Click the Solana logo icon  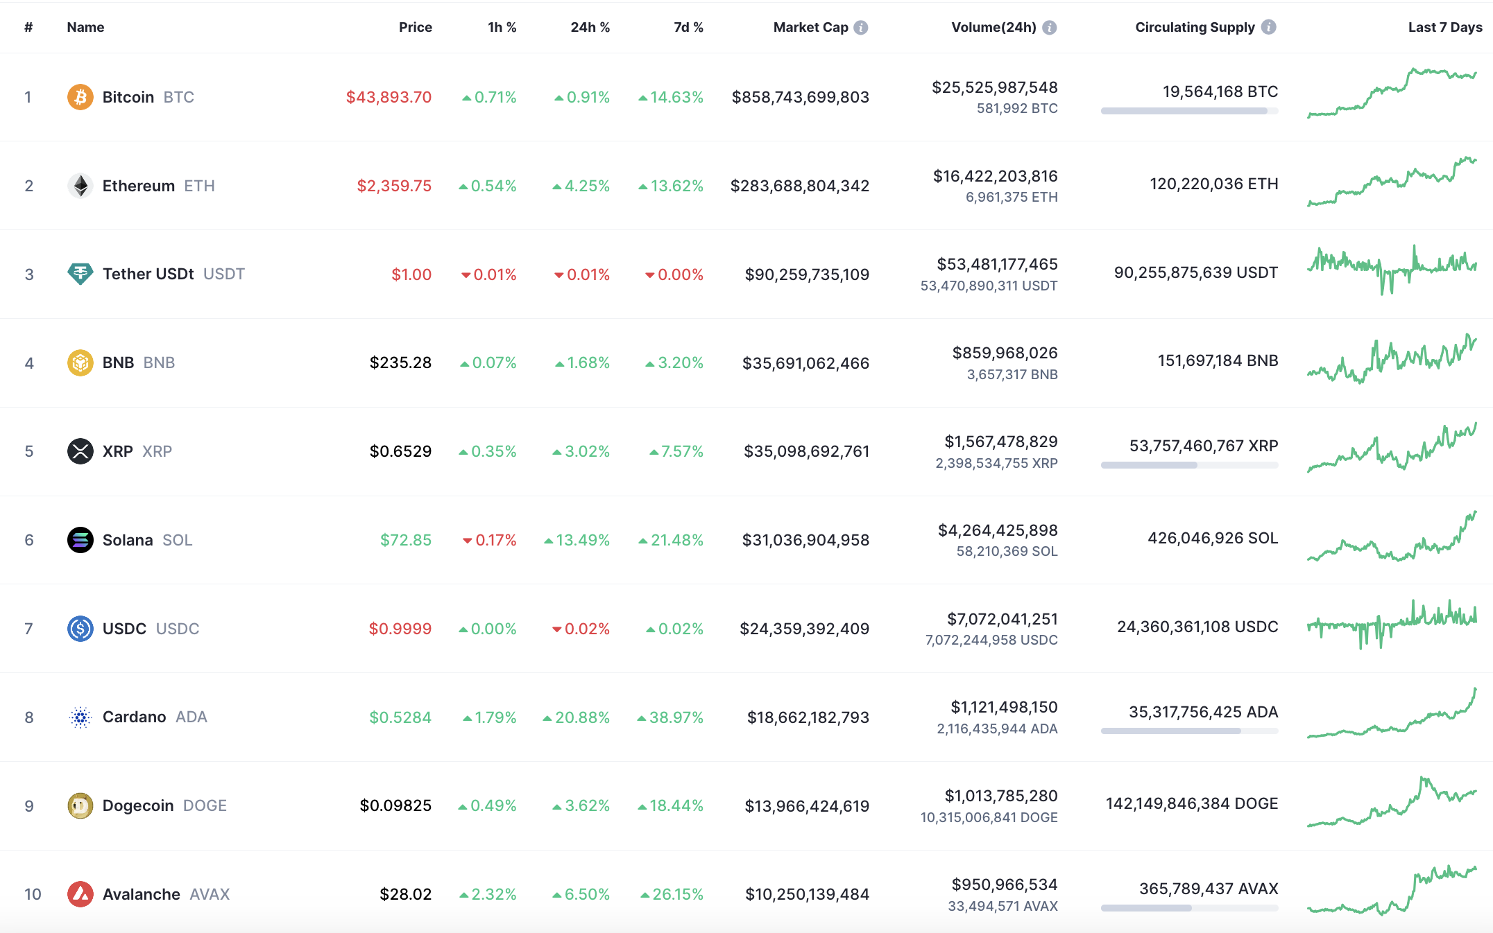80,540
